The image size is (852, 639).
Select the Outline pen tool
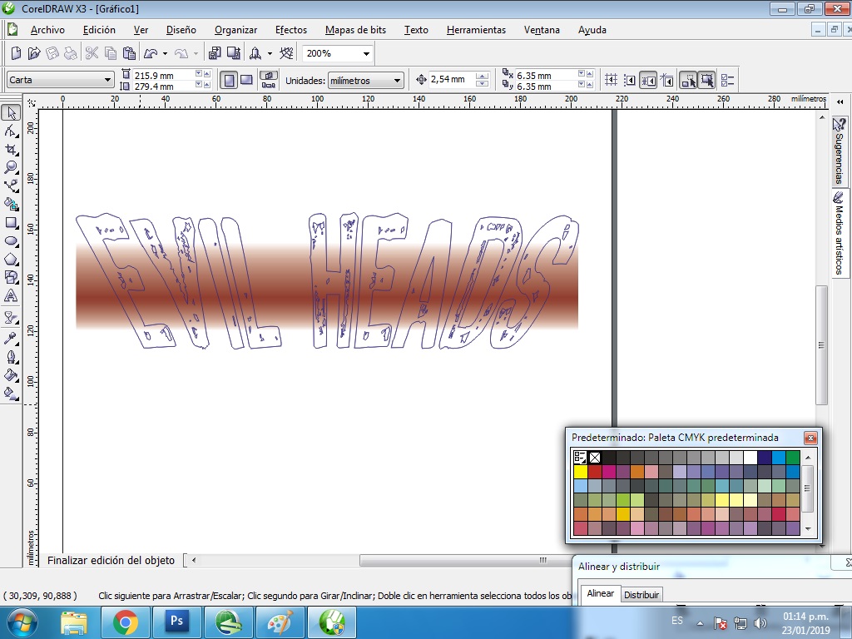(x=11, y=357)
